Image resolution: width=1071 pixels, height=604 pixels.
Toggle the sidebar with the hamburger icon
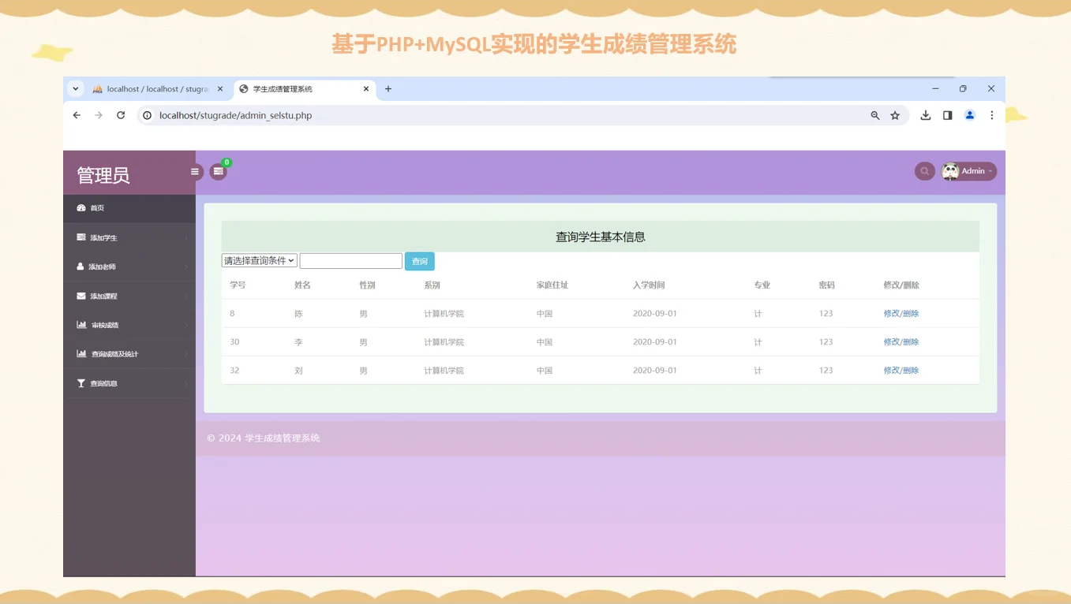pos(194,170)
